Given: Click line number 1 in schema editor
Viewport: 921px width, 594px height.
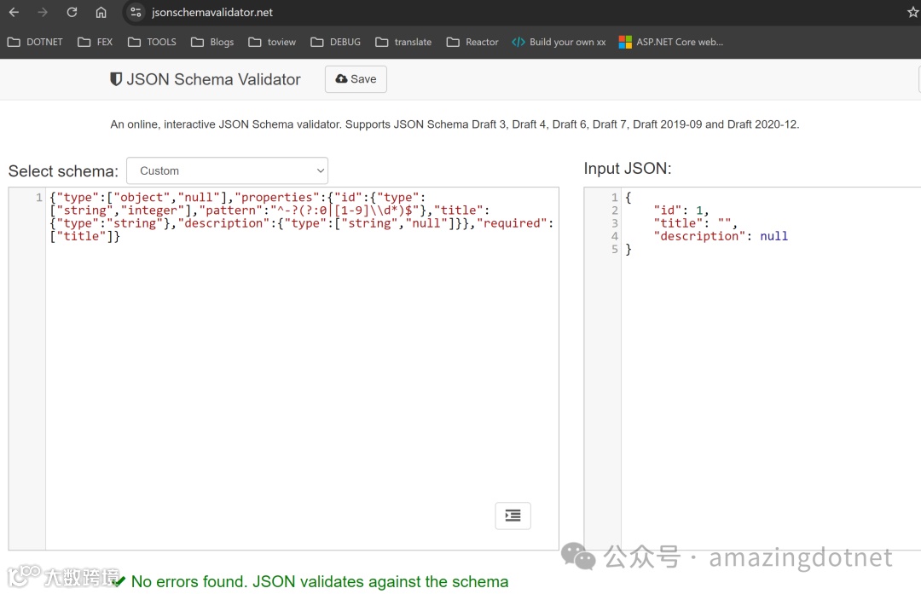Looking at the screenshot, I should pos(38,197).
